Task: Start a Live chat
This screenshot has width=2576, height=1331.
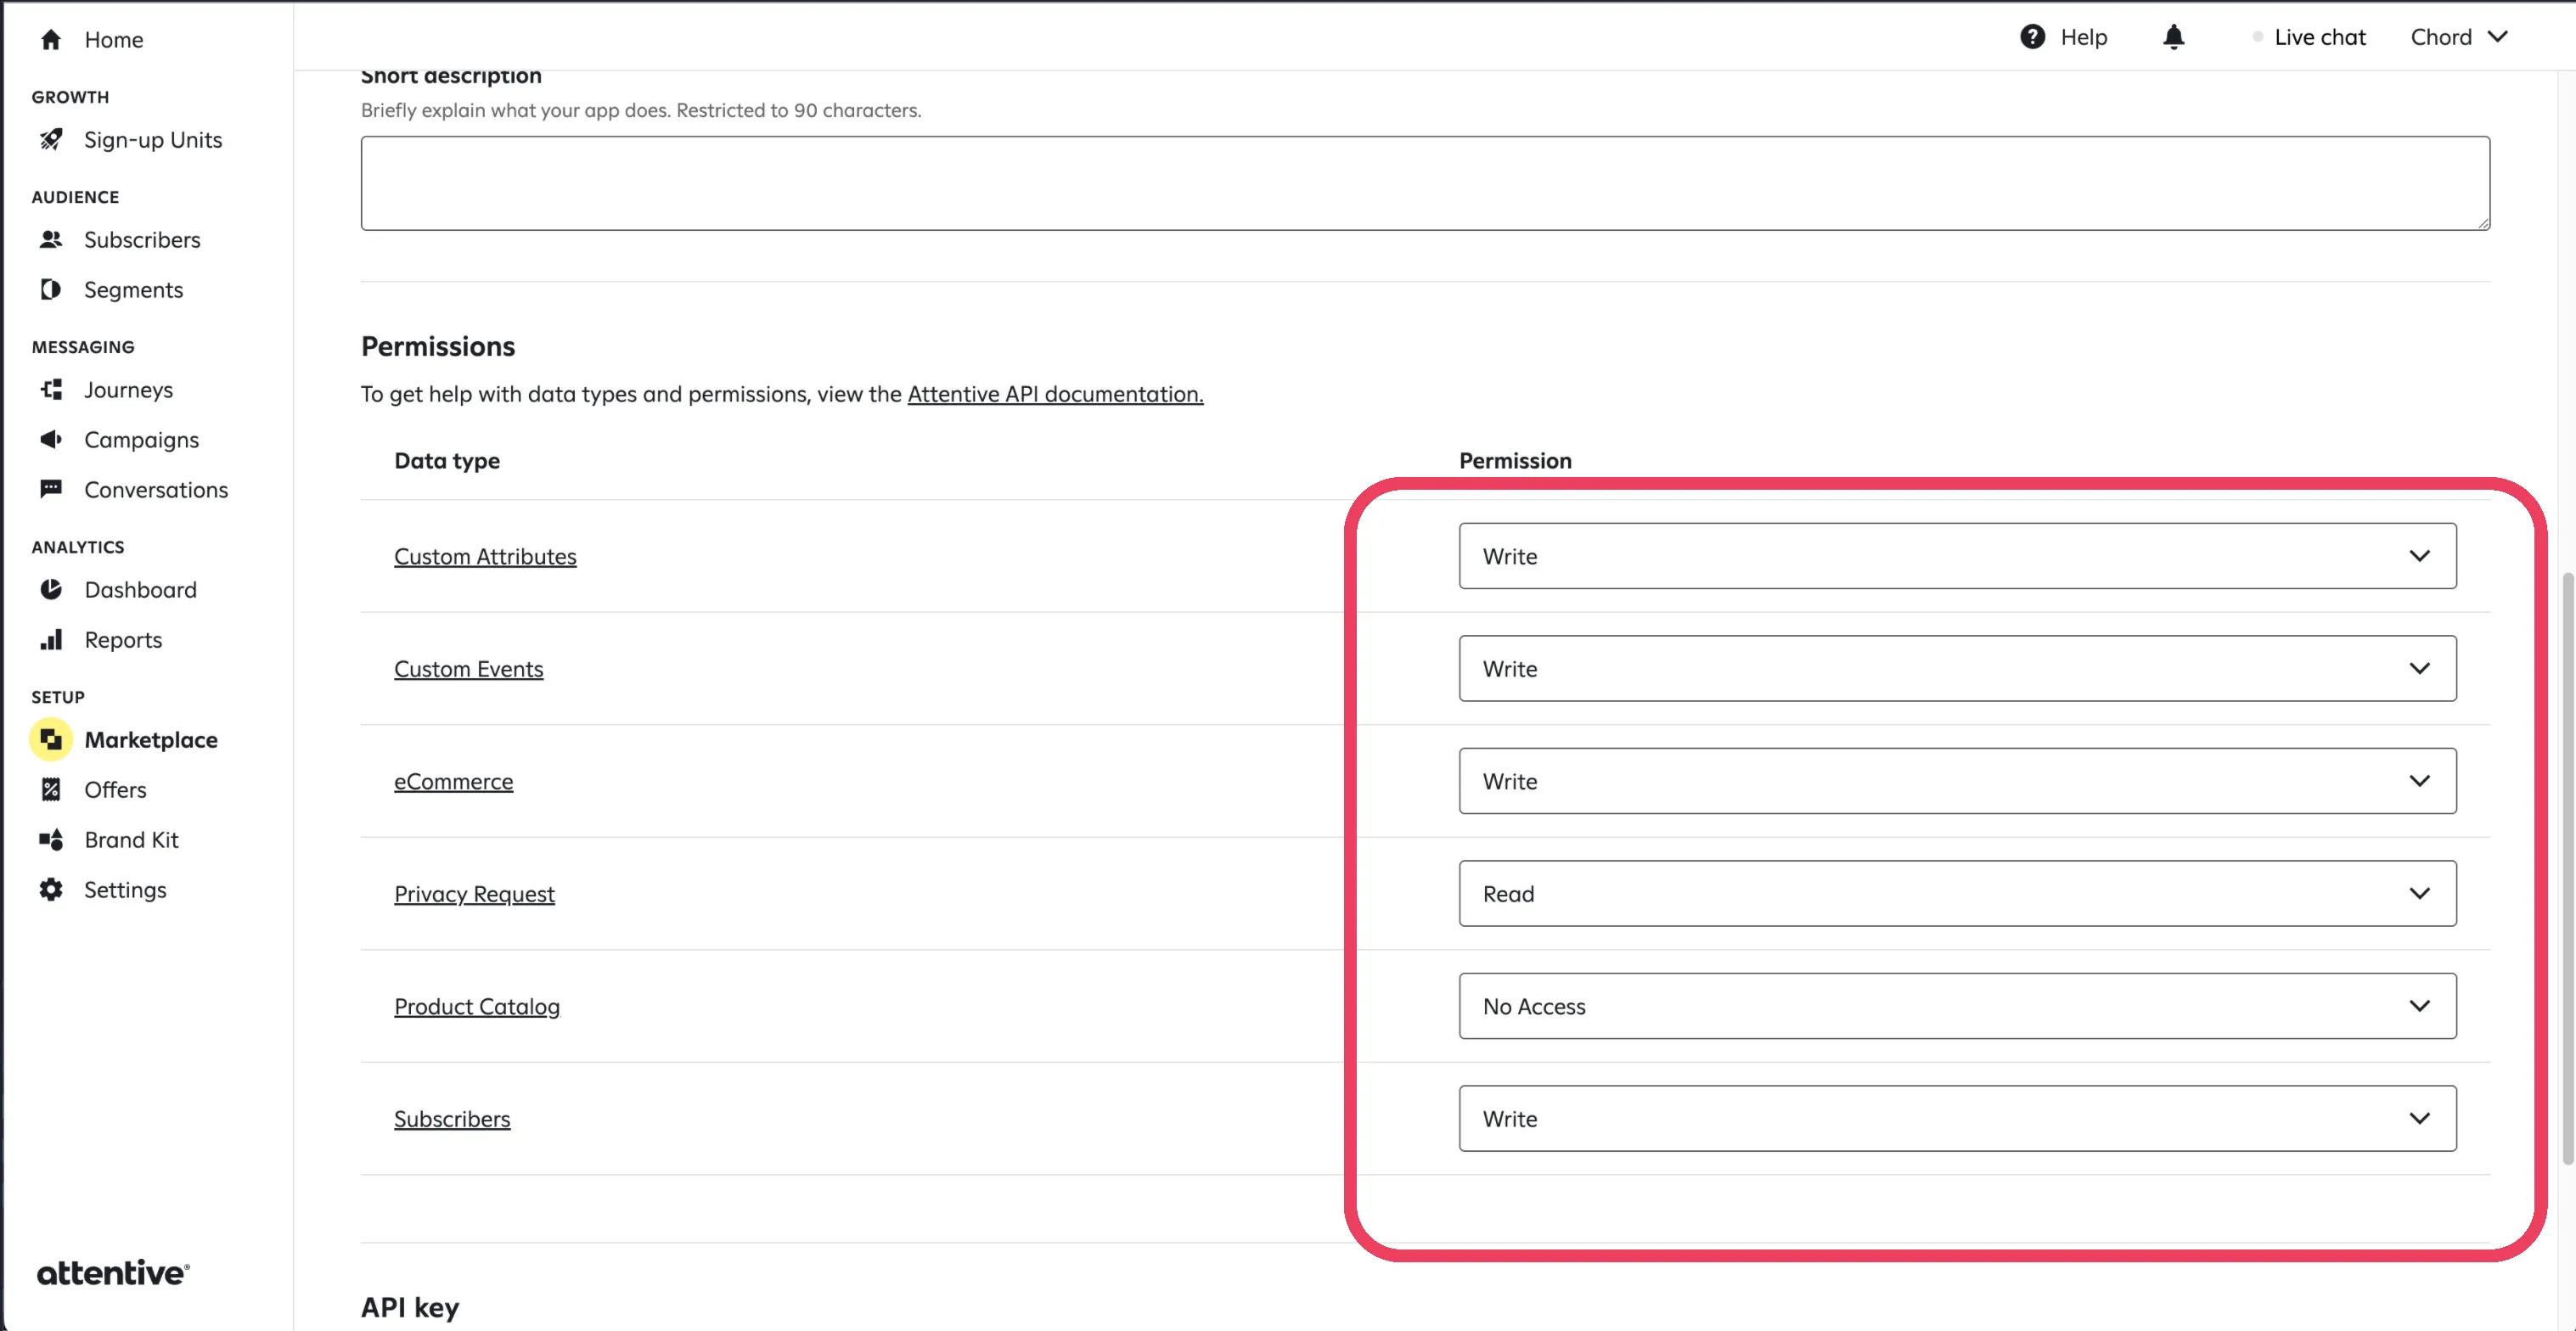Action: click(2310, 37)
